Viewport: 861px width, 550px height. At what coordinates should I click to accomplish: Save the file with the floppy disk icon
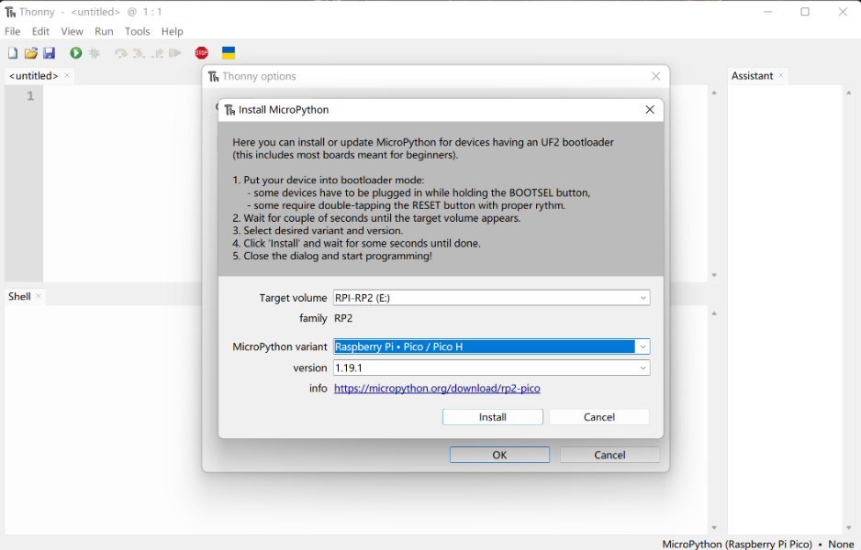[x=49, y=52]
